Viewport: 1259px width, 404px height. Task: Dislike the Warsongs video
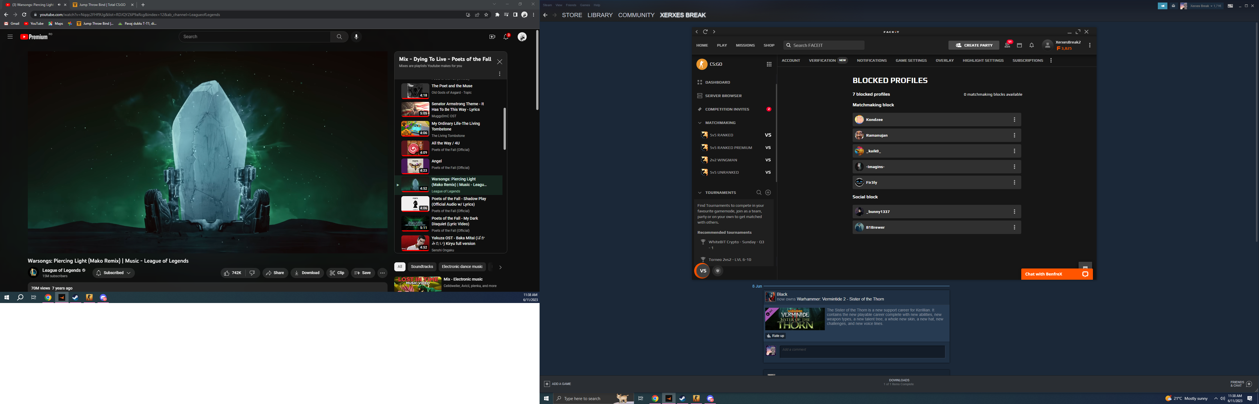pos(252,273)
